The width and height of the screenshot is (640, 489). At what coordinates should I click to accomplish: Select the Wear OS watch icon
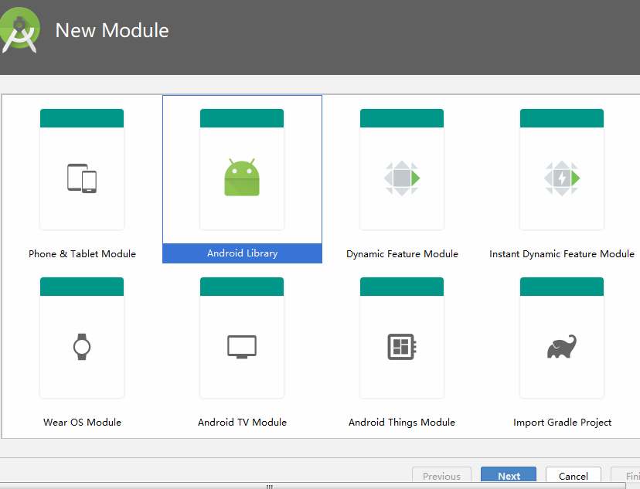82,347
